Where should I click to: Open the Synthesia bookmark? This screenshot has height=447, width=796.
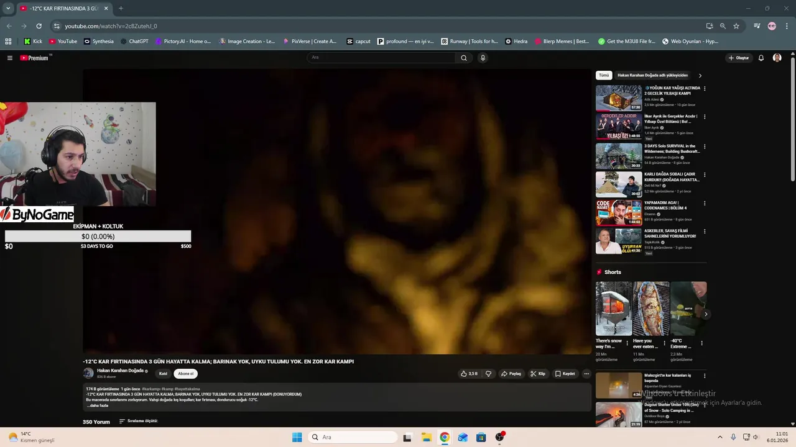pyautogui.click(x=98, y=42)
